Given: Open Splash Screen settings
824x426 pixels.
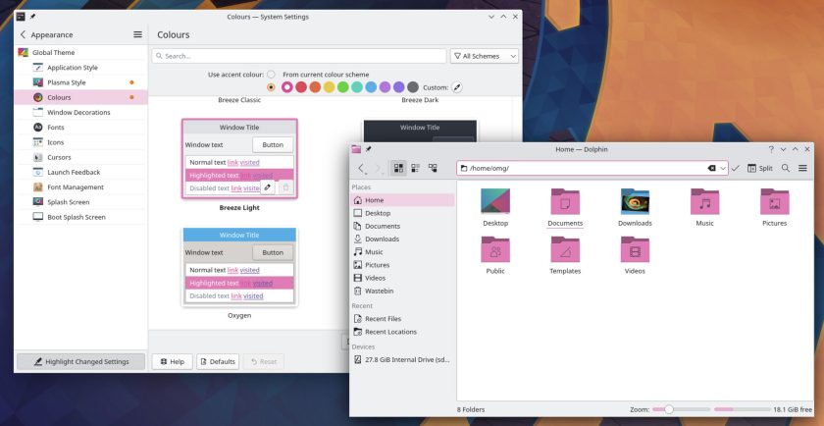Looking at the screenshot, I should pos(81,202).
